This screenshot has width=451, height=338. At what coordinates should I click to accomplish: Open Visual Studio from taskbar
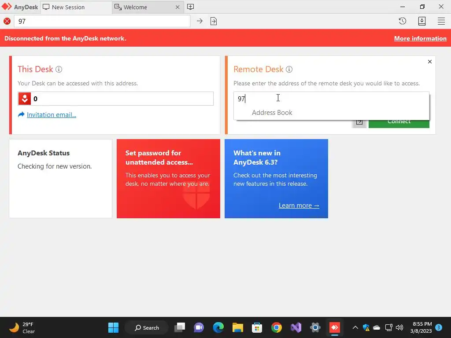[296, 327]
